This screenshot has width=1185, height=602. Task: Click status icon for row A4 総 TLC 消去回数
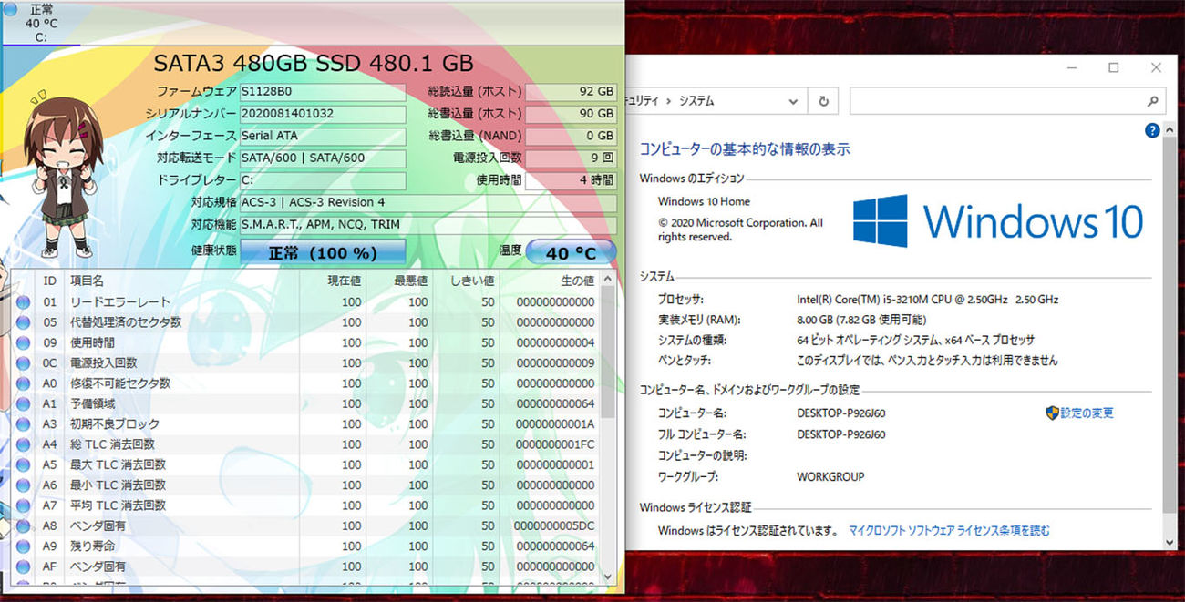23,444
